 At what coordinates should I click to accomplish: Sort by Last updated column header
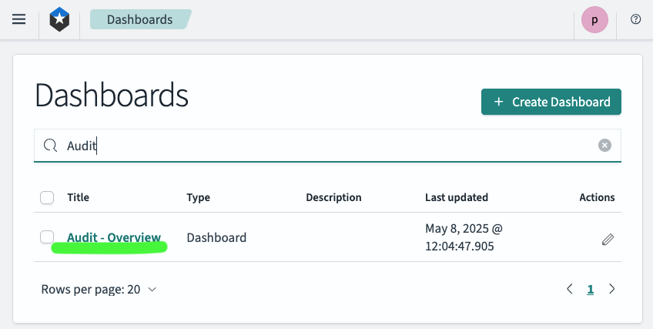coord(457,197)
